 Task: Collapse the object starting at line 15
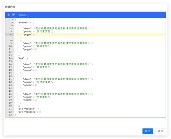(13, 61)
